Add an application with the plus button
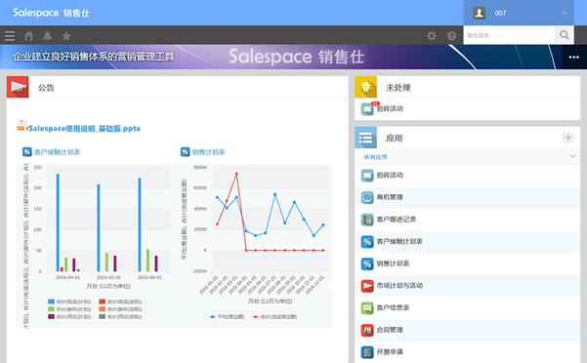587x363 pixels. (x=567, y=138)
